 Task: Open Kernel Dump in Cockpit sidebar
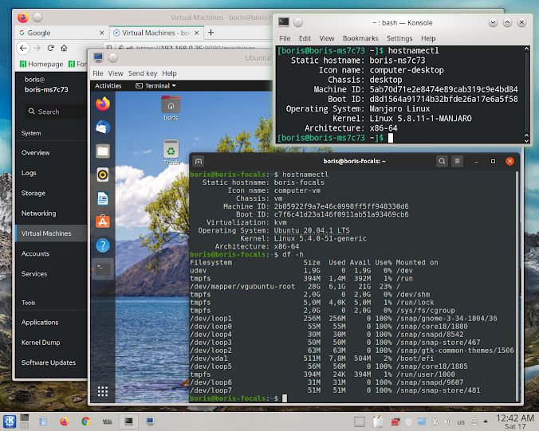(41, 343)
